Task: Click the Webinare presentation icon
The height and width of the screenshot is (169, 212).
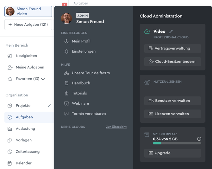Action: tap(66, 104)
